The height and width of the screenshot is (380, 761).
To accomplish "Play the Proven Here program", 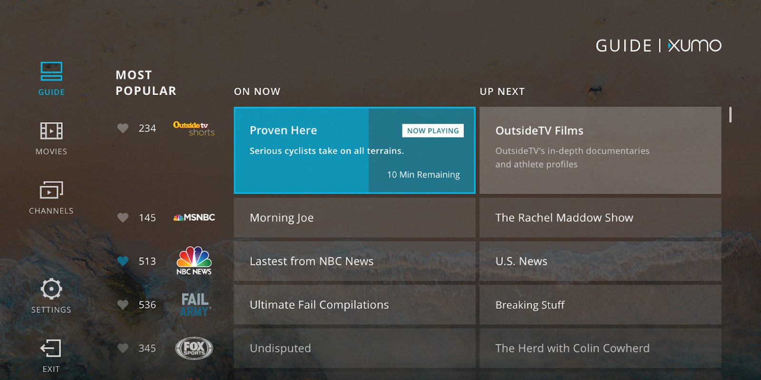I will [354, 150].
